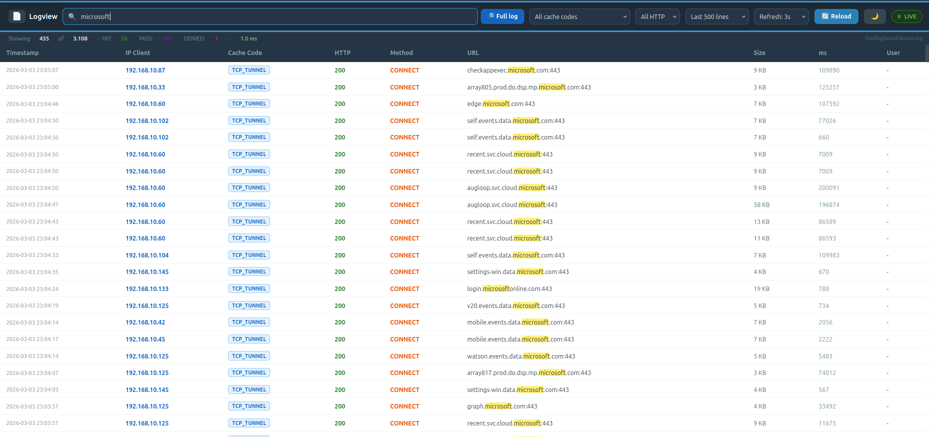This screenshot has height=437, width=929.
Task: Click ms value 33492 in graph row
Action: click(x=827, y=406)
